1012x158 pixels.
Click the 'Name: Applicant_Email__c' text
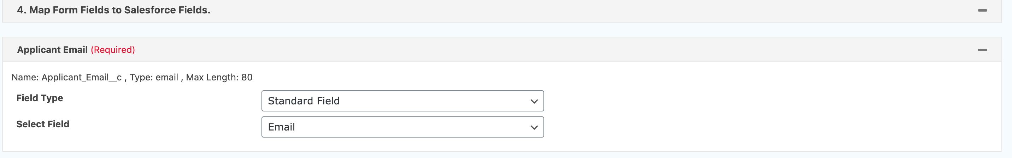[x=66, y=78]
